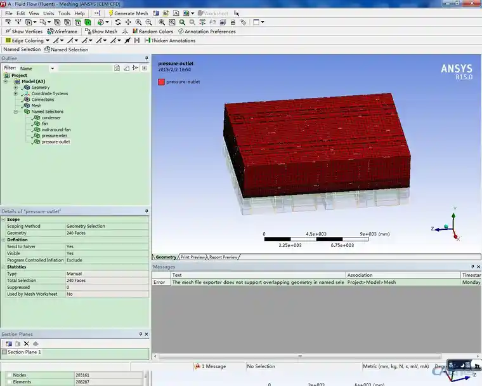This screenshot has height=386, width=482.
Task: Click the Tags icon in view toolbar
Action: (x=243, y=22)
